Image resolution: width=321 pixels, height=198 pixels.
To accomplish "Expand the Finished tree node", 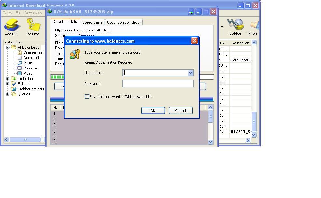I will (x=7, y=84).
